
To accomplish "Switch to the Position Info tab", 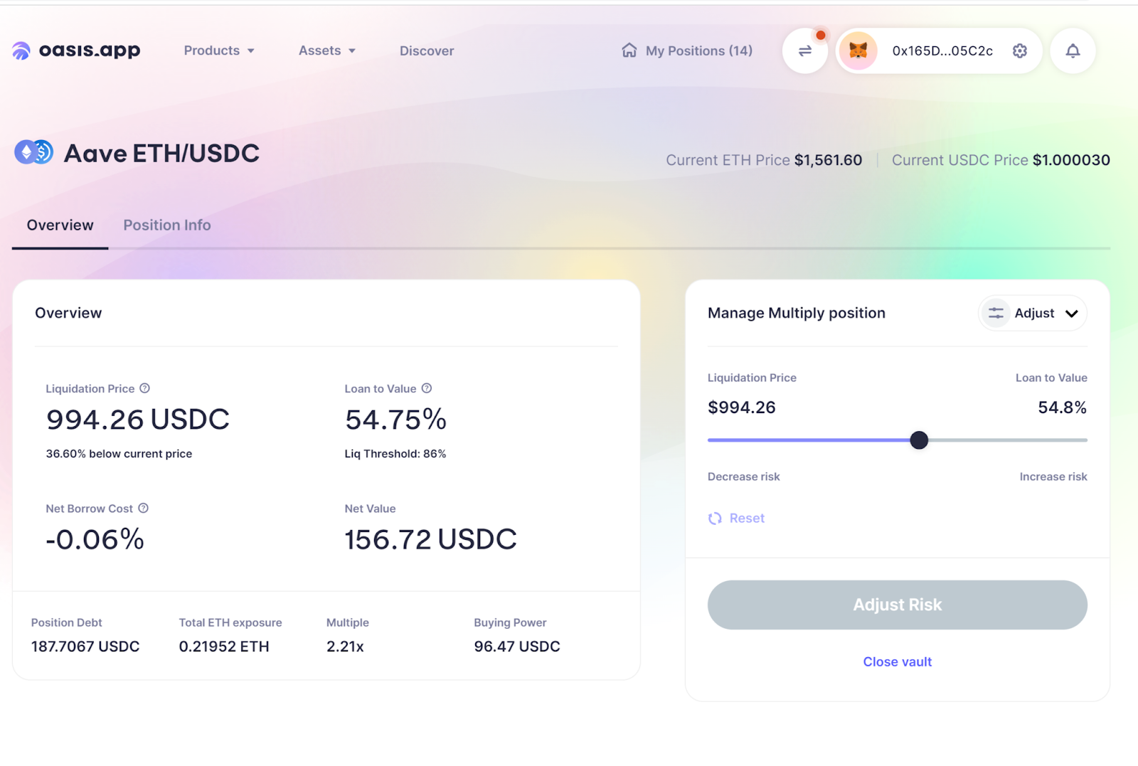I will [x=167, y=225].
